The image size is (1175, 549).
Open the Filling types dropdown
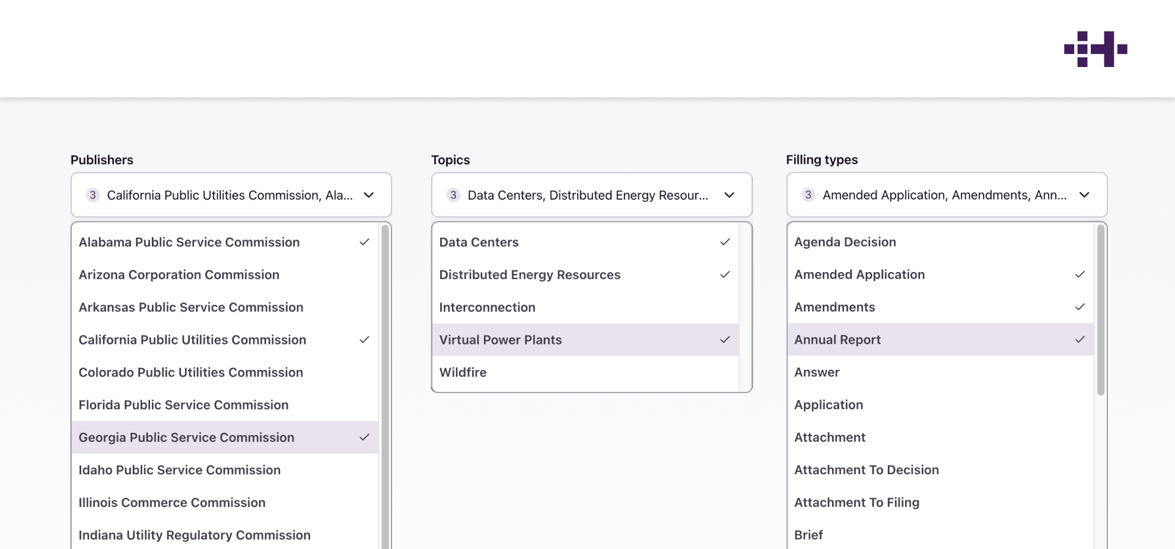[947, 195]
